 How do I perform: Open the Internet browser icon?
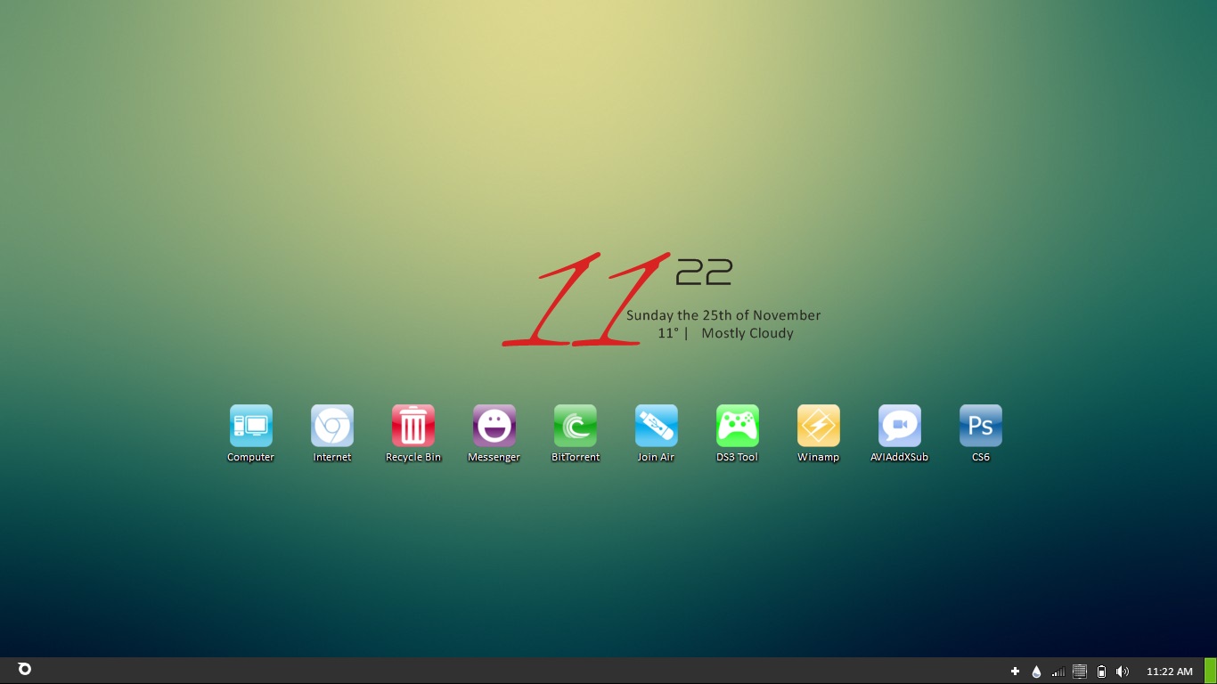tap(331, 427)
